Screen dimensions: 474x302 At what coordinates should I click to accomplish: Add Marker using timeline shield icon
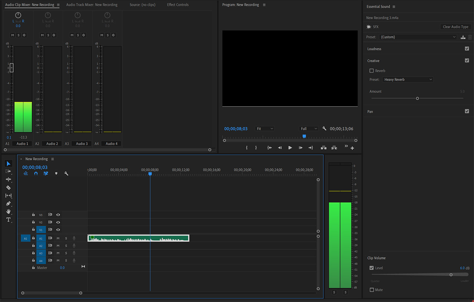[x=56, y=173]
